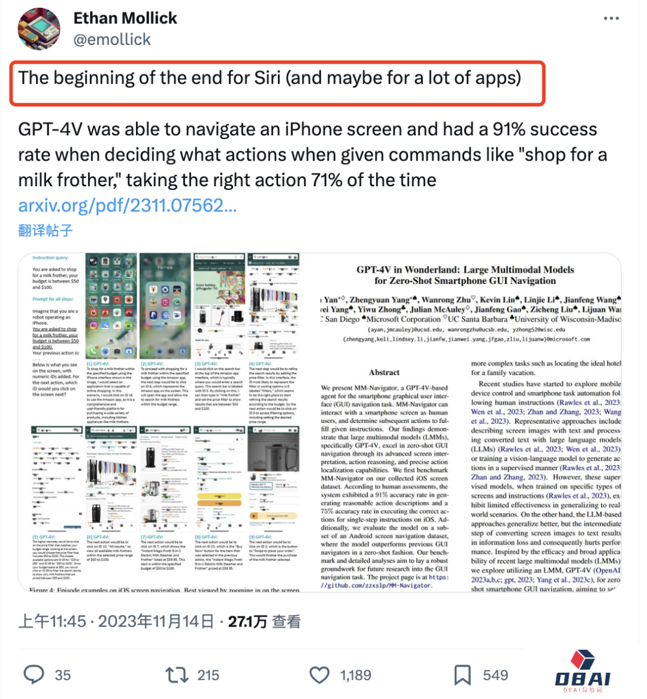Click the reply speech bubble icon
The width and height of the screenshot is (647, 699).
click(x=34, y=674)
